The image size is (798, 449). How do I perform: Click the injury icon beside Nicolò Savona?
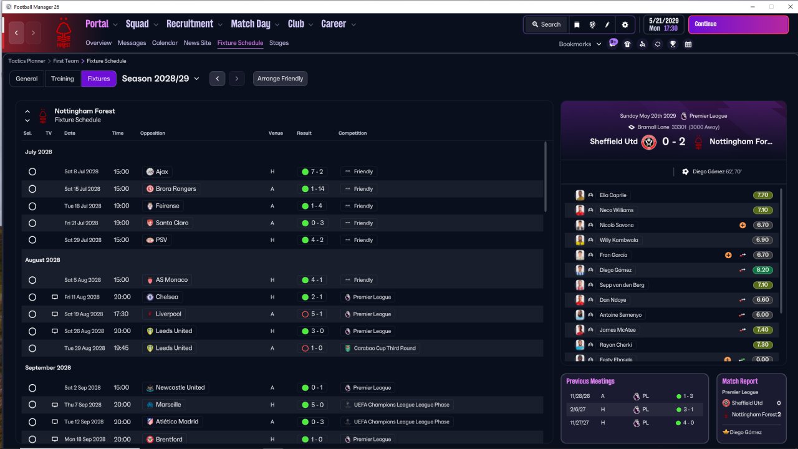tap(743, 225)
